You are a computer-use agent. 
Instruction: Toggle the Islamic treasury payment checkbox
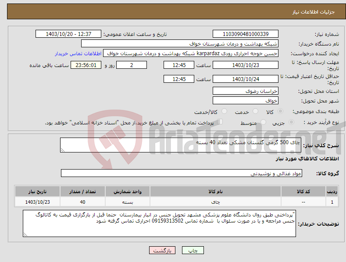click(220, 122)
